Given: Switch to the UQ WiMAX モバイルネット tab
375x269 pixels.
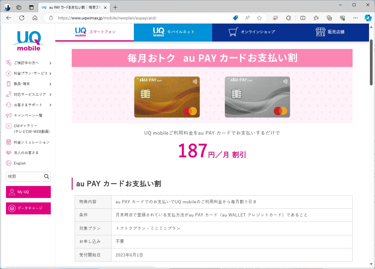Looking at the screenshot, I should [173, 32].
